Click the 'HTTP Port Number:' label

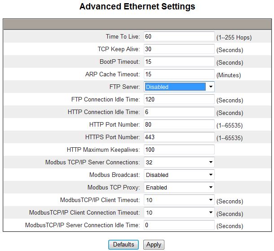coord(115,124)
